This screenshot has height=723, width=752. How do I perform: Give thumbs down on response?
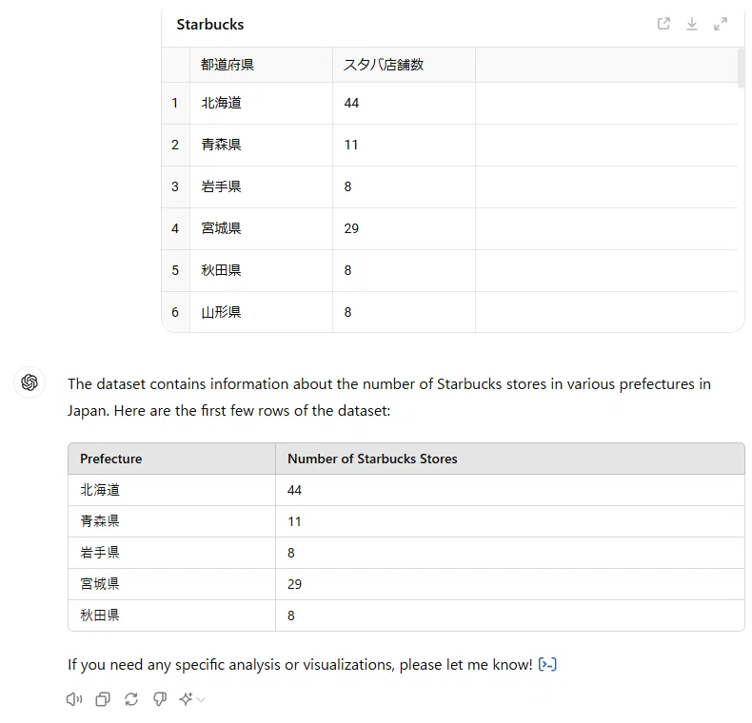pos(160,699)
